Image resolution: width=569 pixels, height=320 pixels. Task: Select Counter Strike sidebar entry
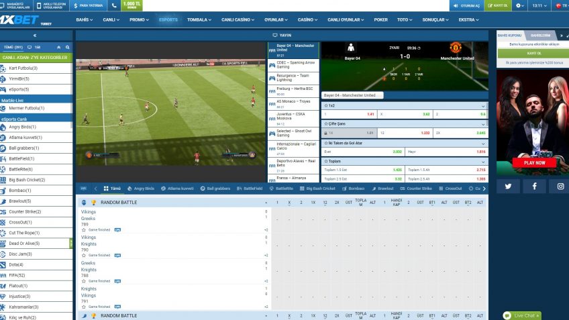(x=36, y=211)
